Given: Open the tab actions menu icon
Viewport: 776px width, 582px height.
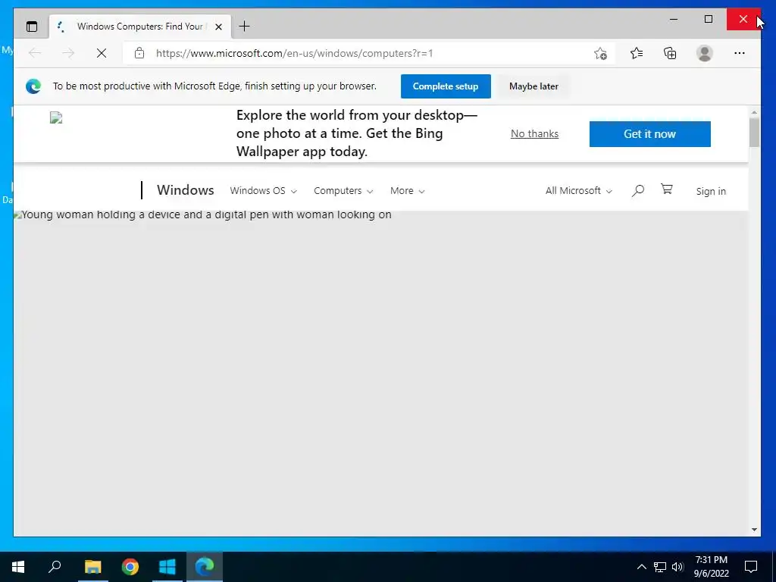Looking at the screenshot, I should click(x=32, y=27).
